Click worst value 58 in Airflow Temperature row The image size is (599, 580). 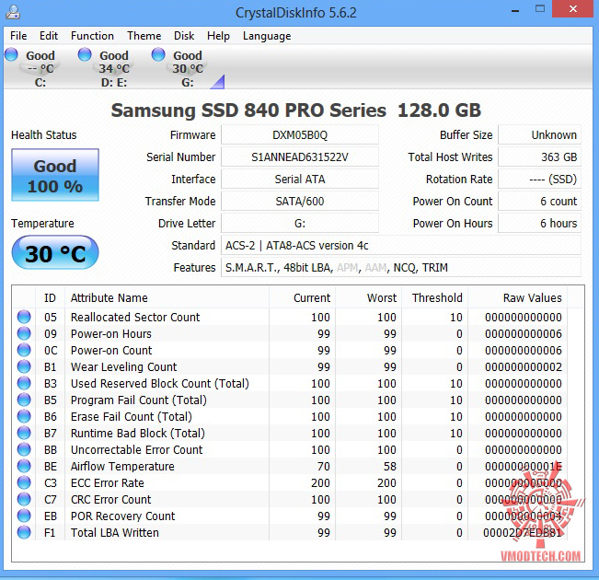click(390, 466)
